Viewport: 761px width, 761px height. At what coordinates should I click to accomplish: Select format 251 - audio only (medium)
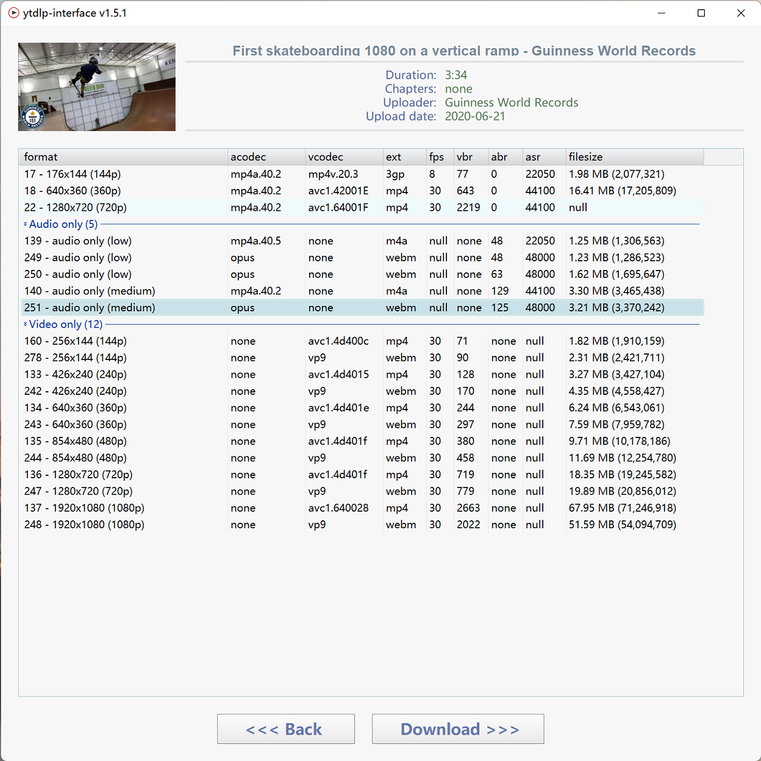click(362, 308)
